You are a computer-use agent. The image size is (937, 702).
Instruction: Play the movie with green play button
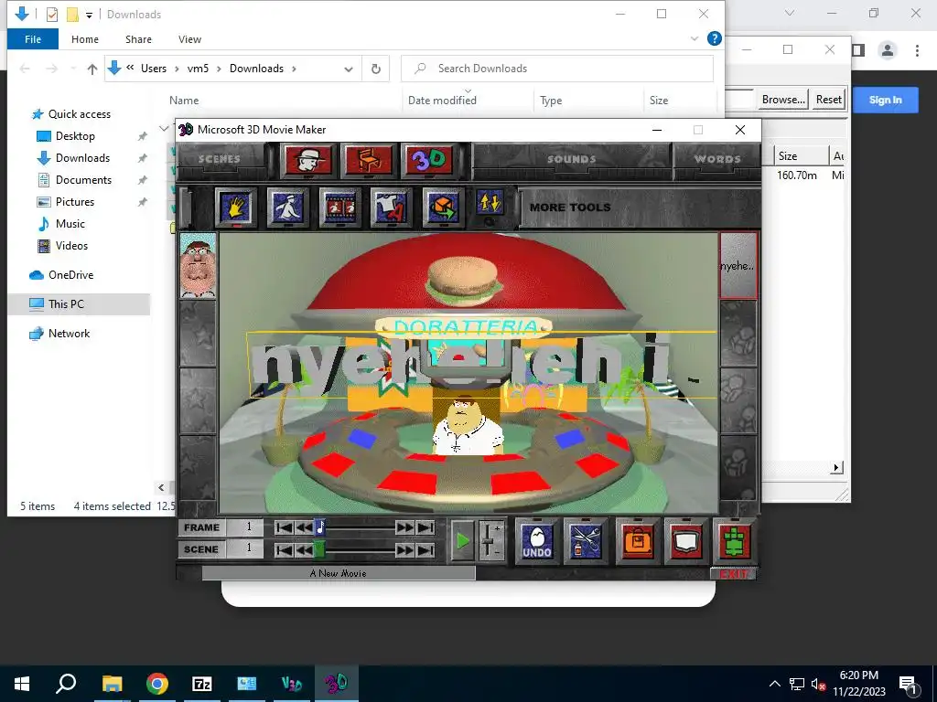click(462, 541)
